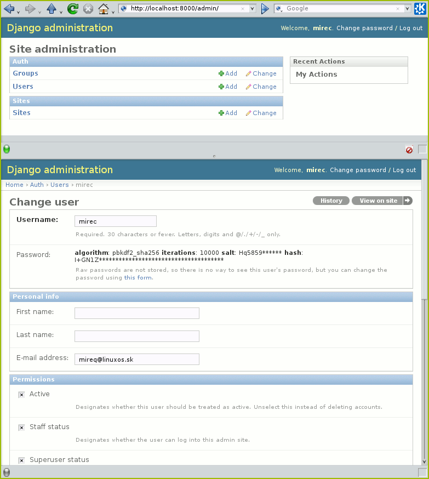The width and height of the screenshot is (429, 479).
Task: Click the Sites section header bar
Action: (146, 101)
